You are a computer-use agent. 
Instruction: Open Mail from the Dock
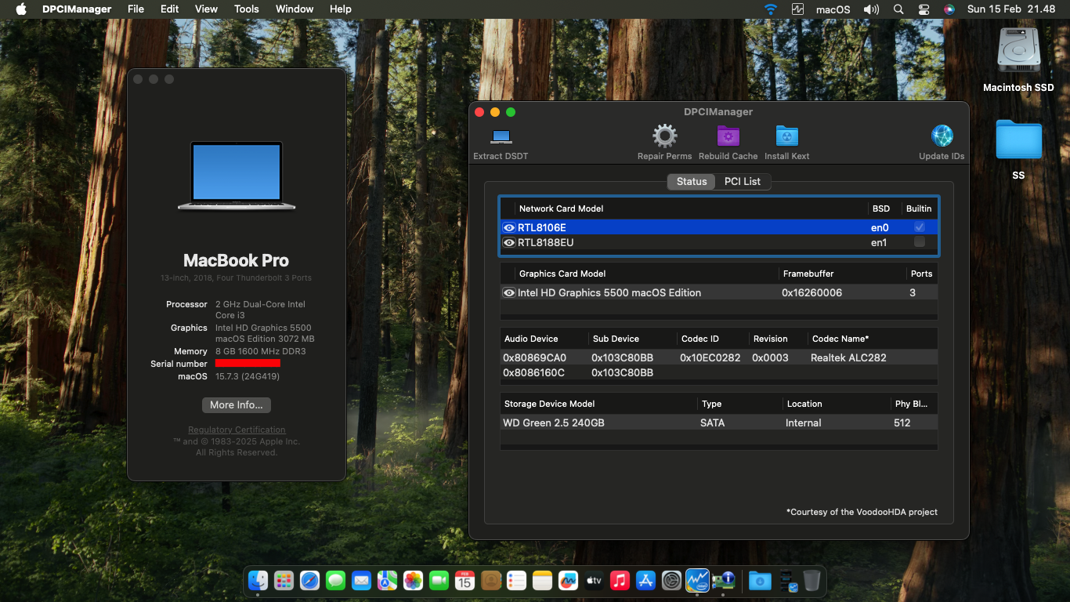(x=361, y=580)
